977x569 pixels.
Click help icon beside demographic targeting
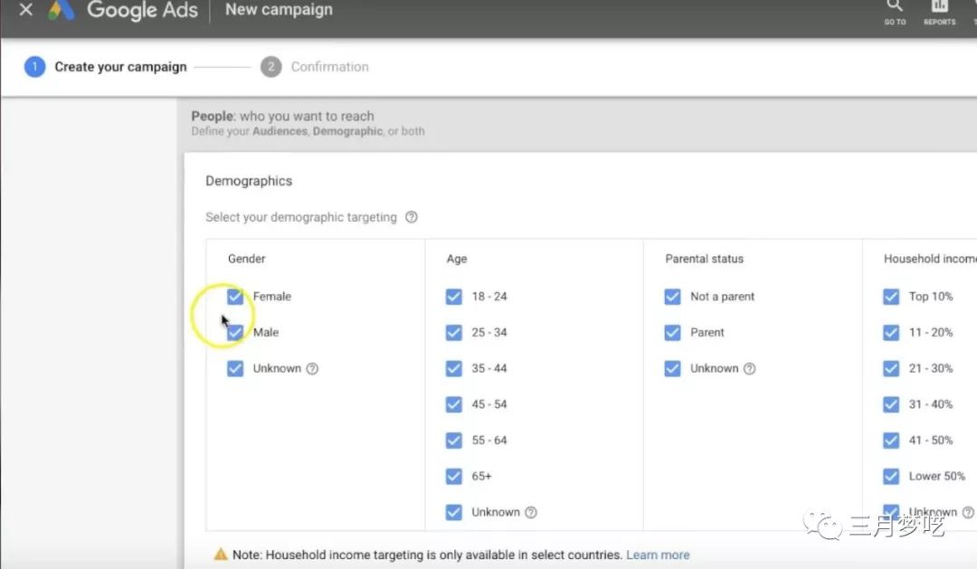pyautogui.click(x=412, y=217)
